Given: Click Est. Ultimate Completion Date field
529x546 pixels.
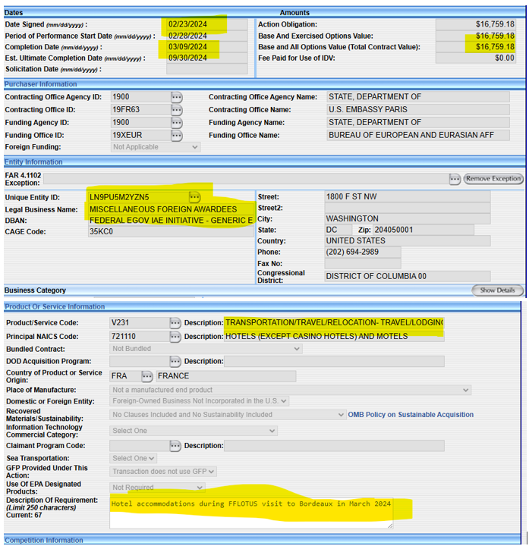Looking at the screenshot, I should (207, 58).
